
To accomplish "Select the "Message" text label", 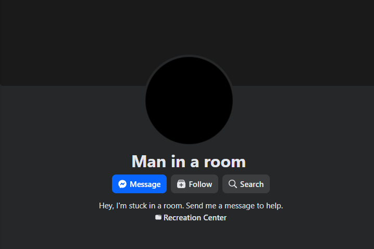I will 145,184.
